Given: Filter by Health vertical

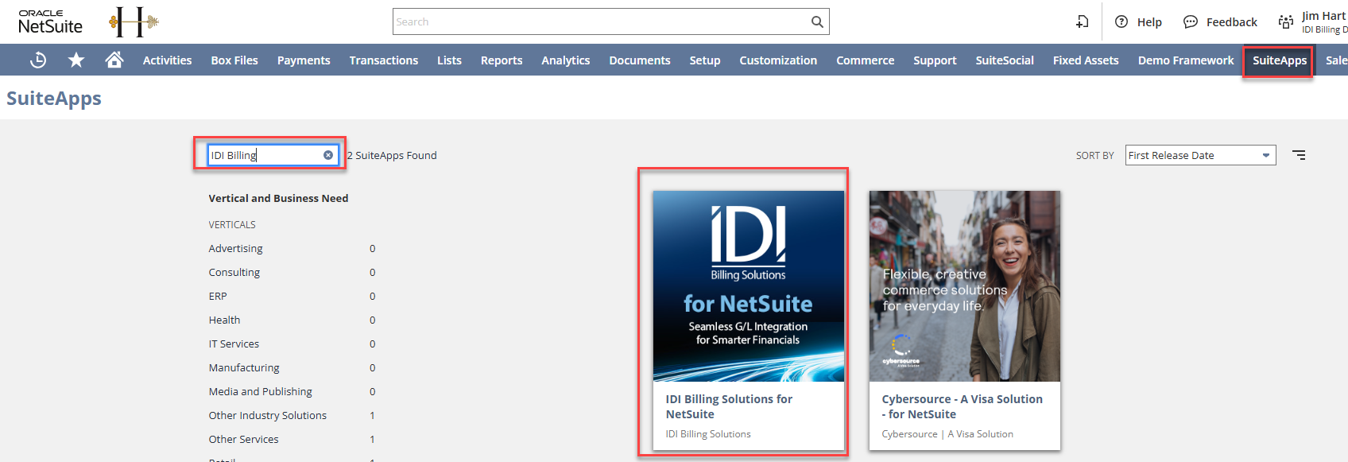Looking at the screenshot, I should pos(224,320).
